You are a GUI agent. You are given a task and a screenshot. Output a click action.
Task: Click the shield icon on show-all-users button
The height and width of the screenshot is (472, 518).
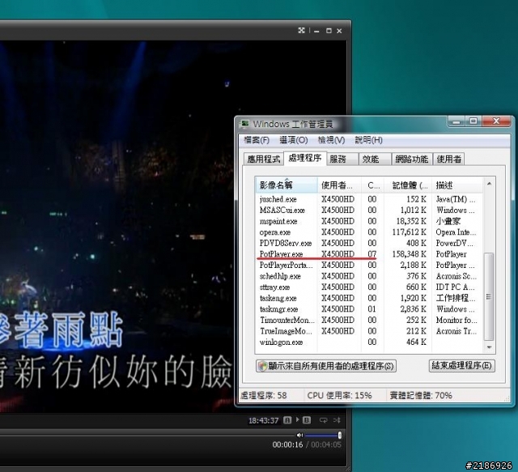262,366
